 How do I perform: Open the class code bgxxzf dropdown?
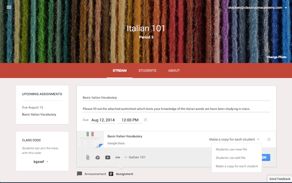pyautogui.click(x=47, y=161)
